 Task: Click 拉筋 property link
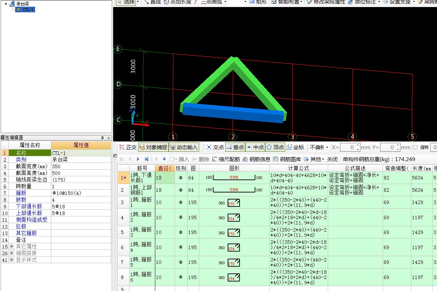point(21,226)
